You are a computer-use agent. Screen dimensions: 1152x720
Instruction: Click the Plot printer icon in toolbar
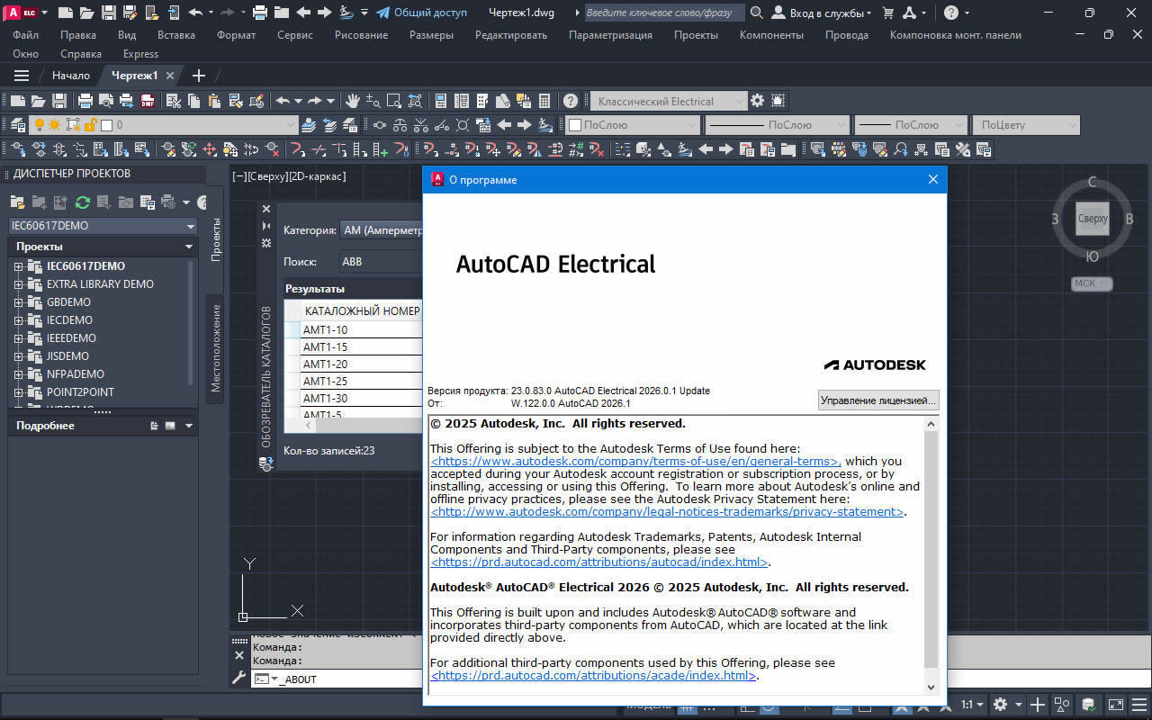[85, 101]
